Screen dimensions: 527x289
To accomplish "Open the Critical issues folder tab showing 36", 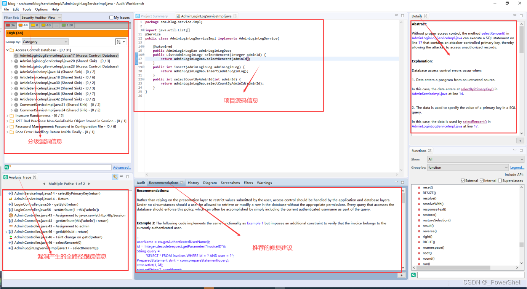I will click(x=11, y=26).
